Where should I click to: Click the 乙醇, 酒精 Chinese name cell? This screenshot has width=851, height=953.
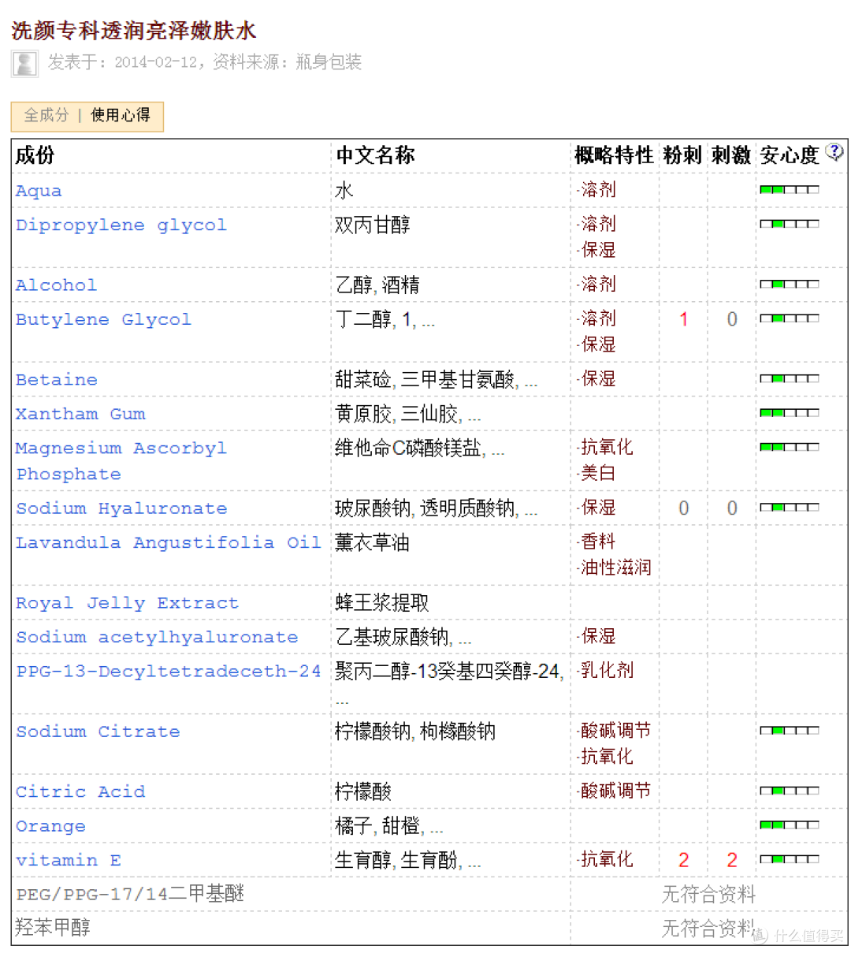pyautogui.click(x=377, y=285)
